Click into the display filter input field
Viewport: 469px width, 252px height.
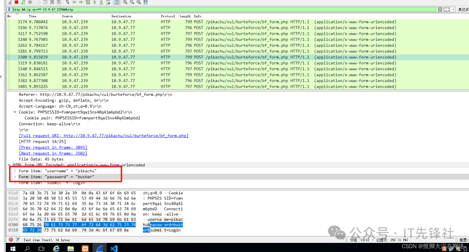[217, 9]
